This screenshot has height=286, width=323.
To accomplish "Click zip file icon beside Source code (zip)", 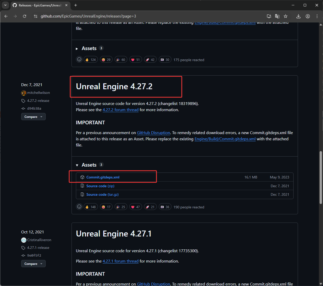I will (x=82, y=186).
